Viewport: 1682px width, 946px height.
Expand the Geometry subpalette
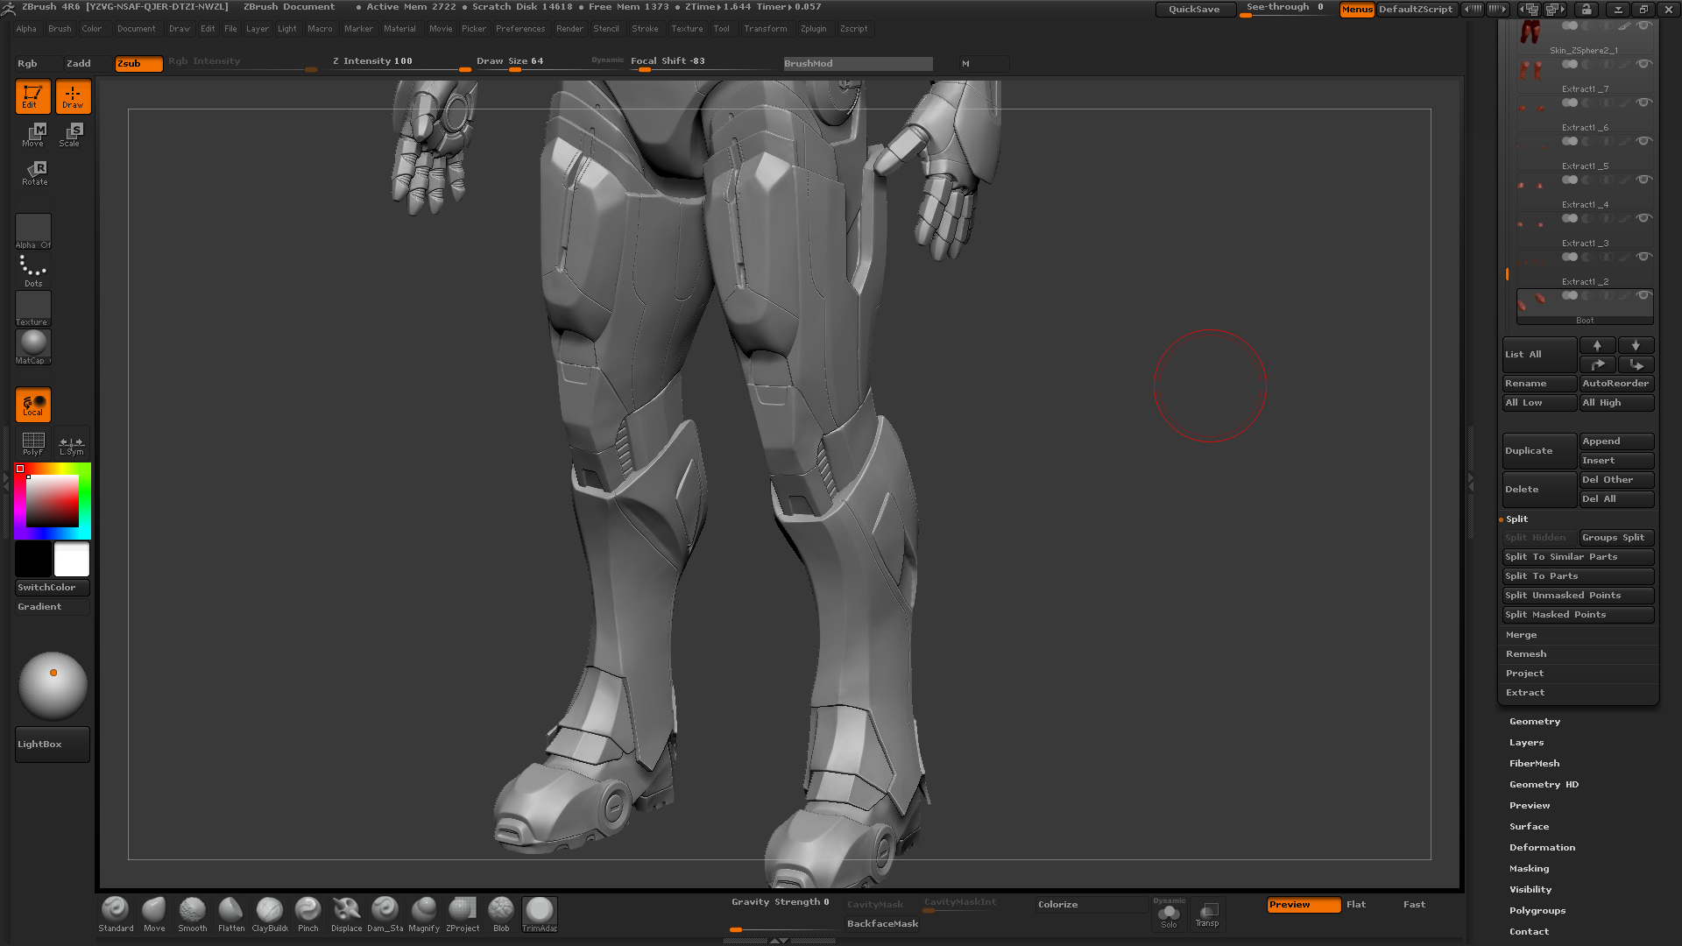click(x=1535, y=722)
